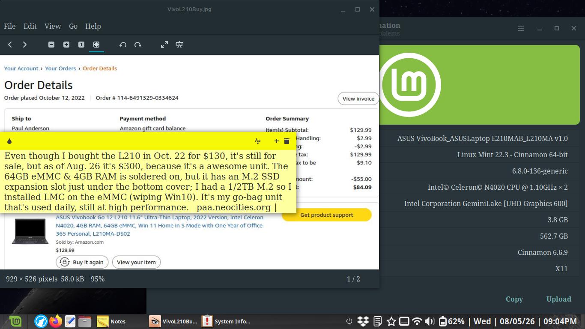Go to the next image in viewer
Image resolution: width=585 pixels, height=329 pixels.
[25, 45]
